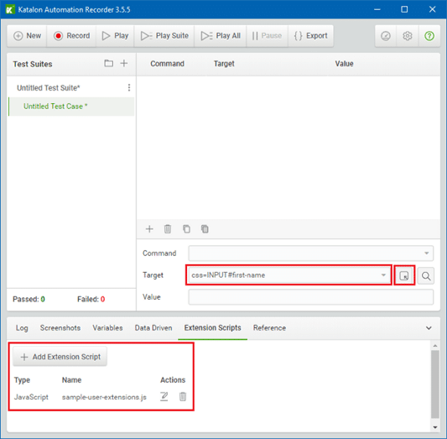The image size is (447, 439).
Task: Click the scroll up arrow in bottom panel
Action: point(435,346)
